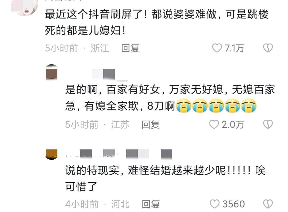This screenshot has width=288, height=212.
Task: Tap the broken-heart dislike on the 浙江 comment
Action: tap(268, 48)
